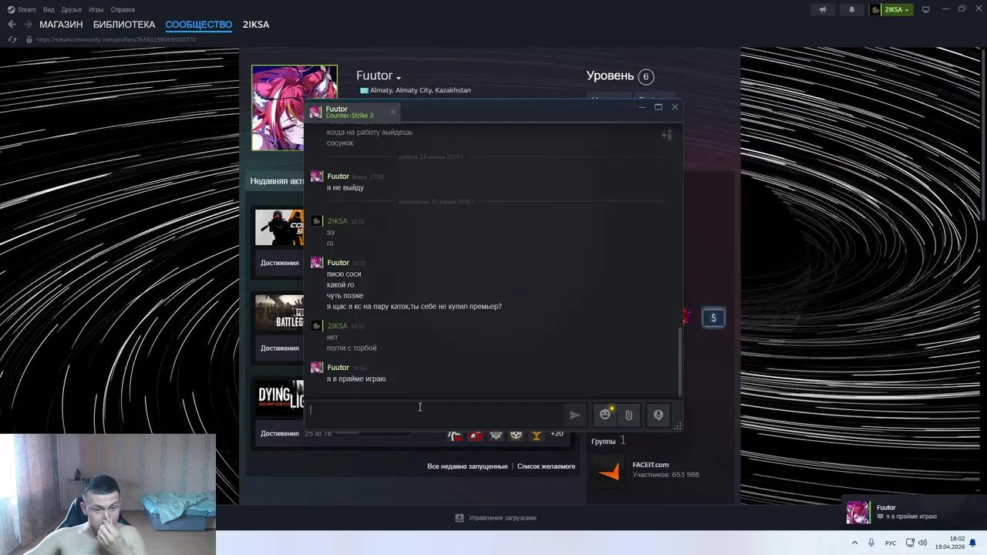This screenshot has height=555, width=987.
Task: Click the chat message input field
Action: tap(436, 414)
